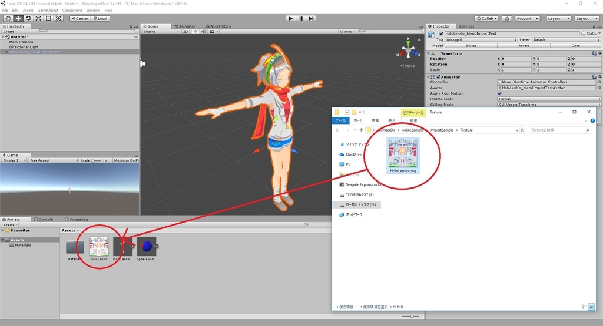This screenshot has height=326, width=603.
Task: Switch to the Services tab
Action: 466,26
